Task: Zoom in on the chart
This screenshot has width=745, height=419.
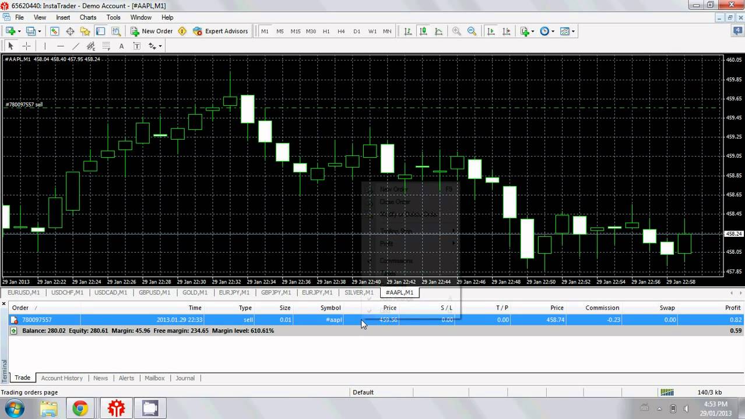Action: tap(456, 31)
